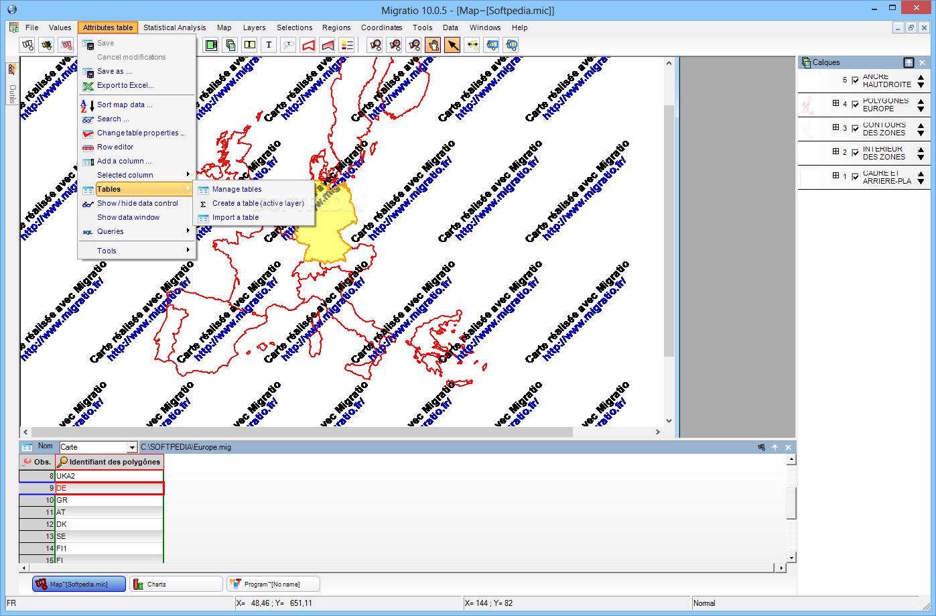Viewport: 936px width, 616px height.
Task: Click the small map icon in data panel header
Action: coord(761,447)
